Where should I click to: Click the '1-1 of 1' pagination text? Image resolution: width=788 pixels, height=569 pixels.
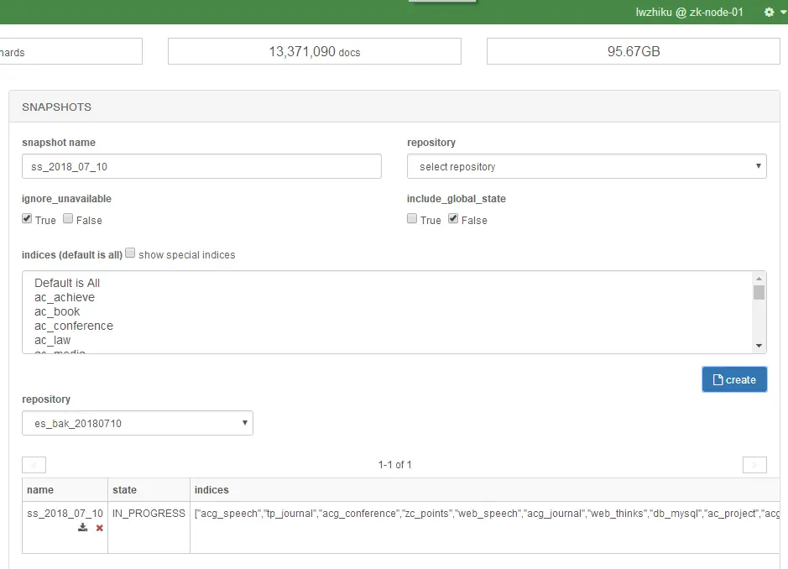click(394, 465)
